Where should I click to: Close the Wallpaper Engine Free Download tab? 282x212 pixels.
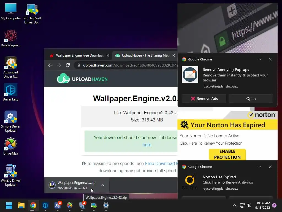click(108, 55)
